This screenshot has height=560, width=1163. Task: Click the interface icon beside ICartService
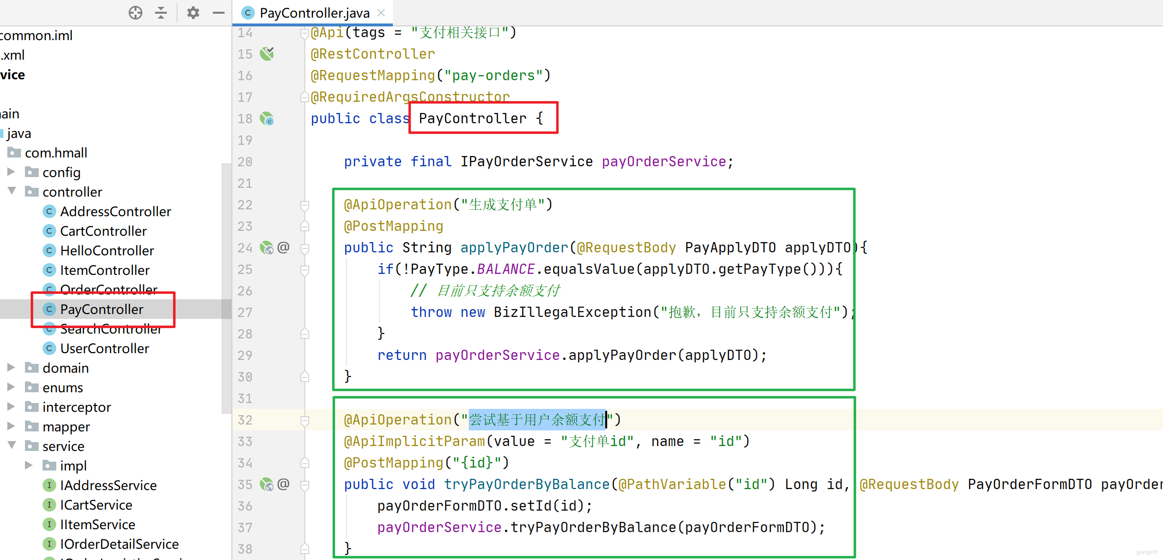49,504
